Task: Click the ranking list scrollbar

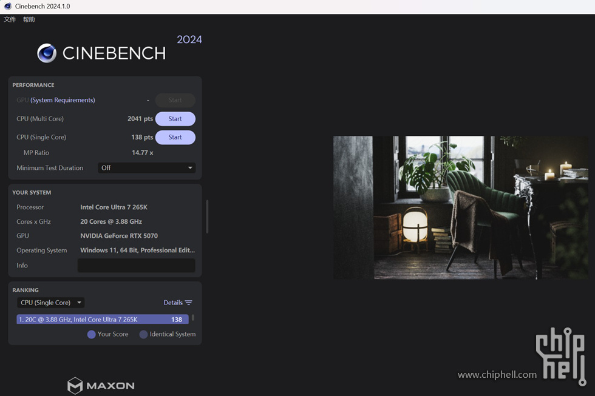Action: click(193, 318)
